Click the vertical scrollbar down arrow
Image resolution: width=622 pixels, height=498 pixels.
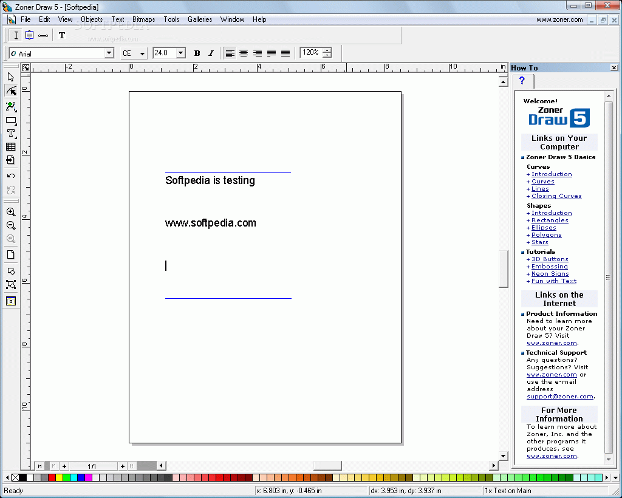pyautogui.click(x=503, y=456)
